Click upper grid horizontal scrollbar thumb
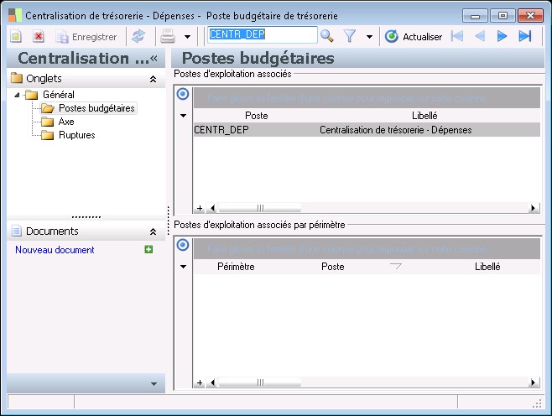 tap(260, 208)
